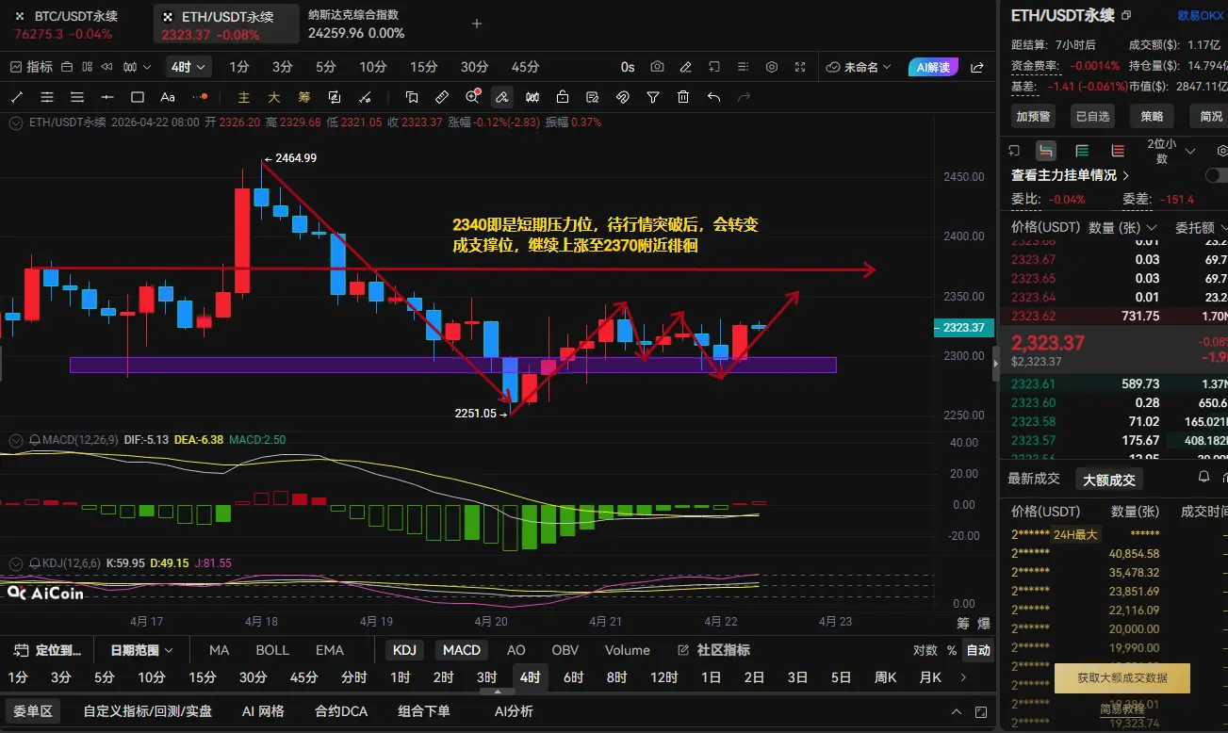Viewport: 1228px width, 733px height.
Task: Open the 4时 timeframe dropdown
Action: coord(188,67)
